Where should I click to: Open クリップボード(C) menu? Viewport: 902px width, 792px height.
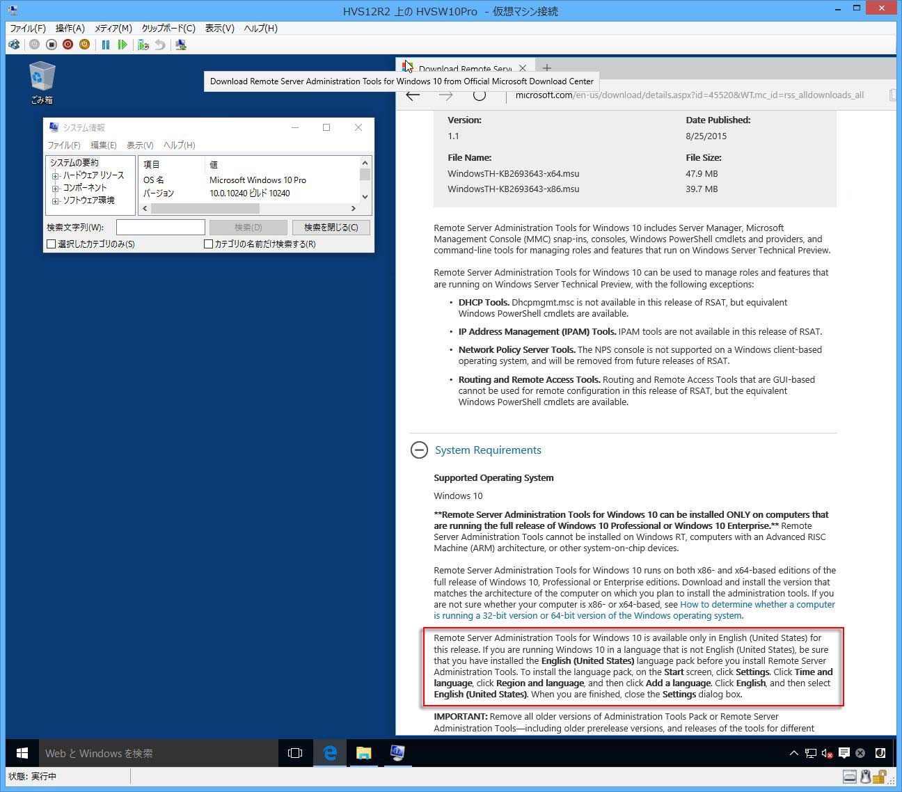pyautogui.click(x=168, y=29)
